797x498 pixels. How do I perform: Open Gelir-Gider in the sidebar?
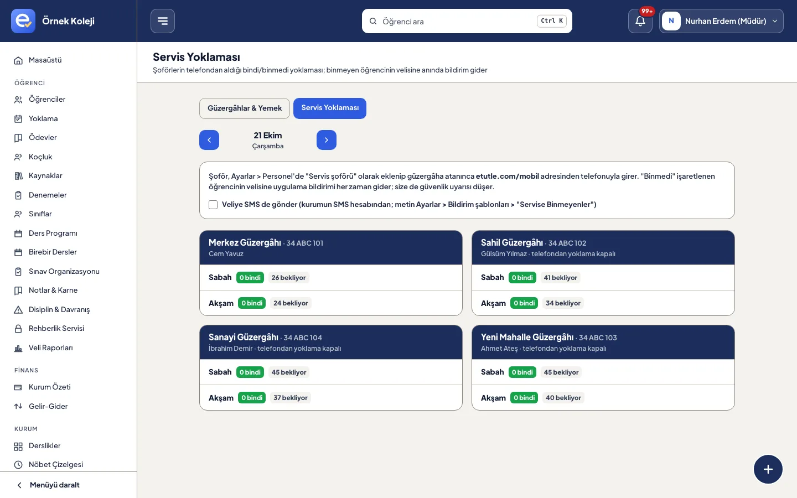[69, 406]
